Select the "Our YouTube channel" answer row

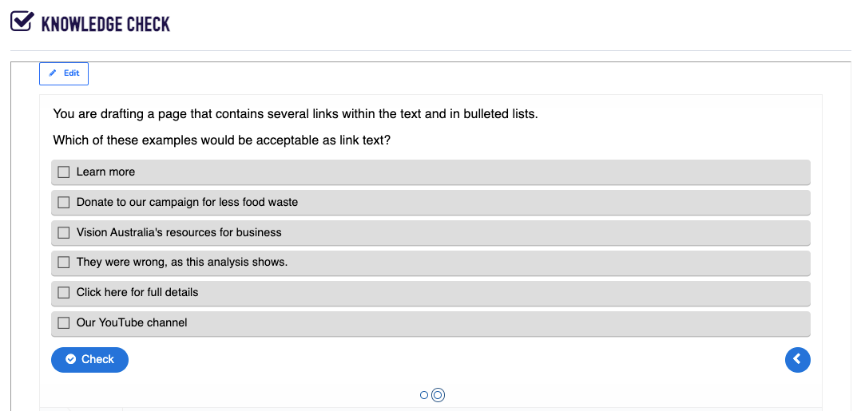430,324
